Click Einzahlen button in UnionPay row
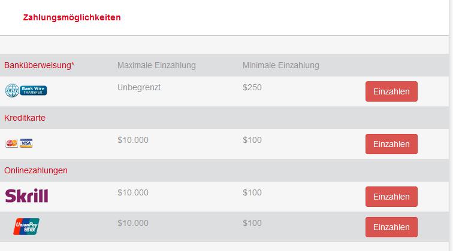The width and height of the screenshot is (453, 251). tap(391, 227)
